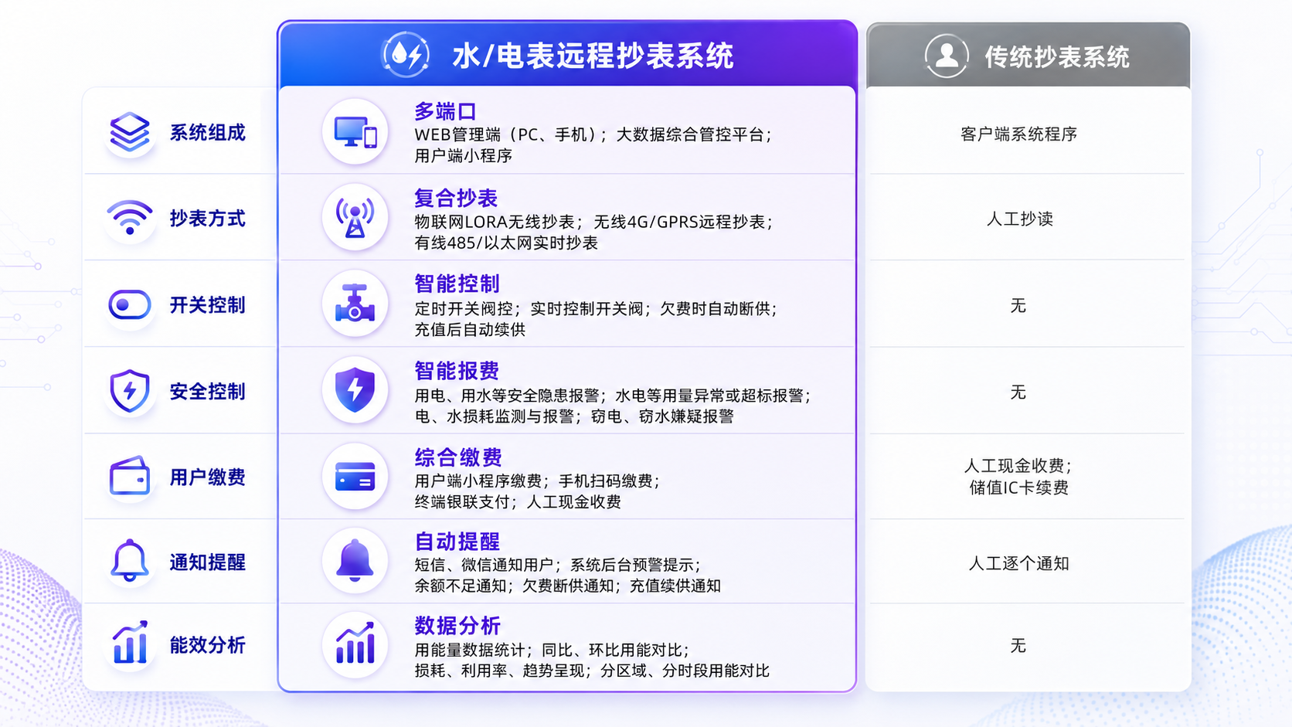Select the 水/电表远程抄表系统 header title
1292x727 pixels.
coord(593,56)
